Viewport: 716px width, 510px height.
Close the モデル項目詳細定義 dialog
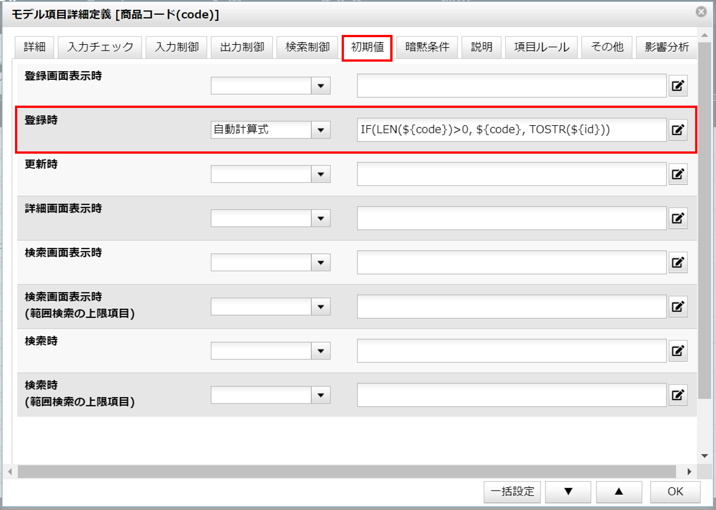tap(701, 12)
